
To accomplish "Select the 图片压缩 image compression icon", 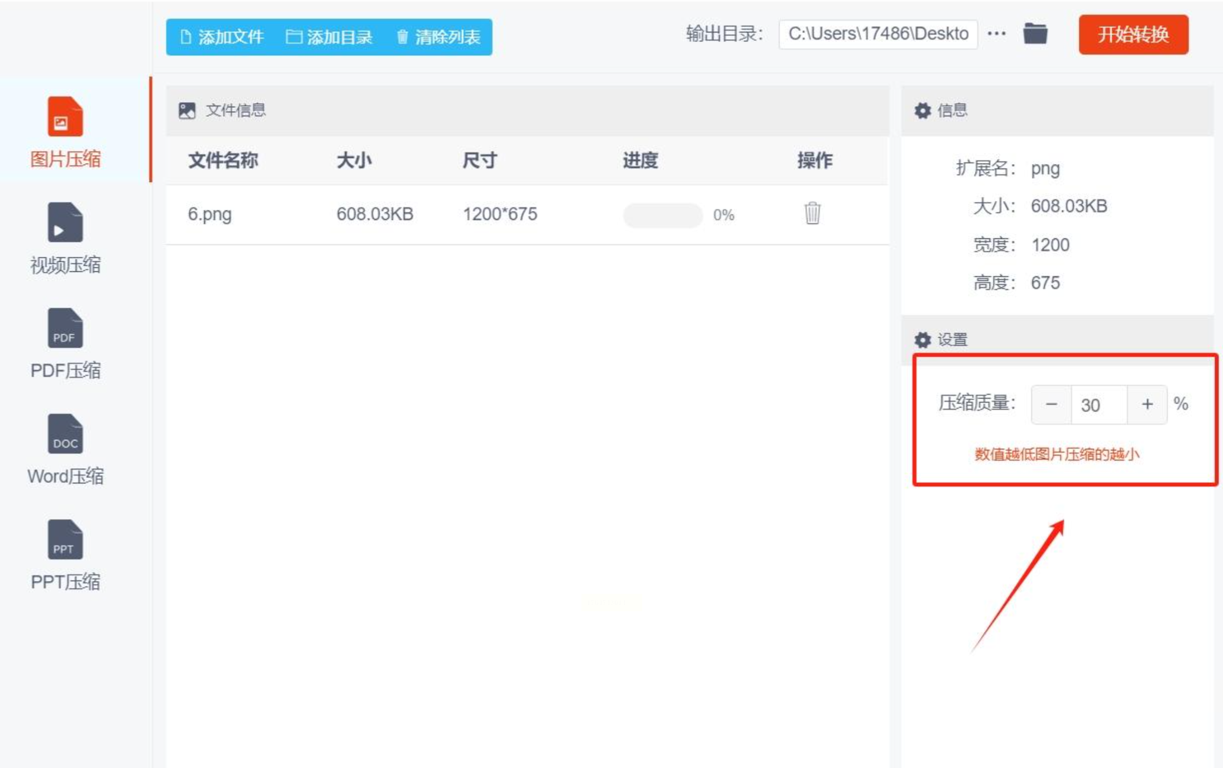I will pos(65,117).
